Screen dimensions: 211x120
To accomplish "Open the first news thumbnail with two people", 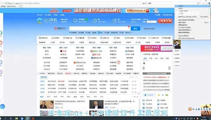I will tap(47, 104).
